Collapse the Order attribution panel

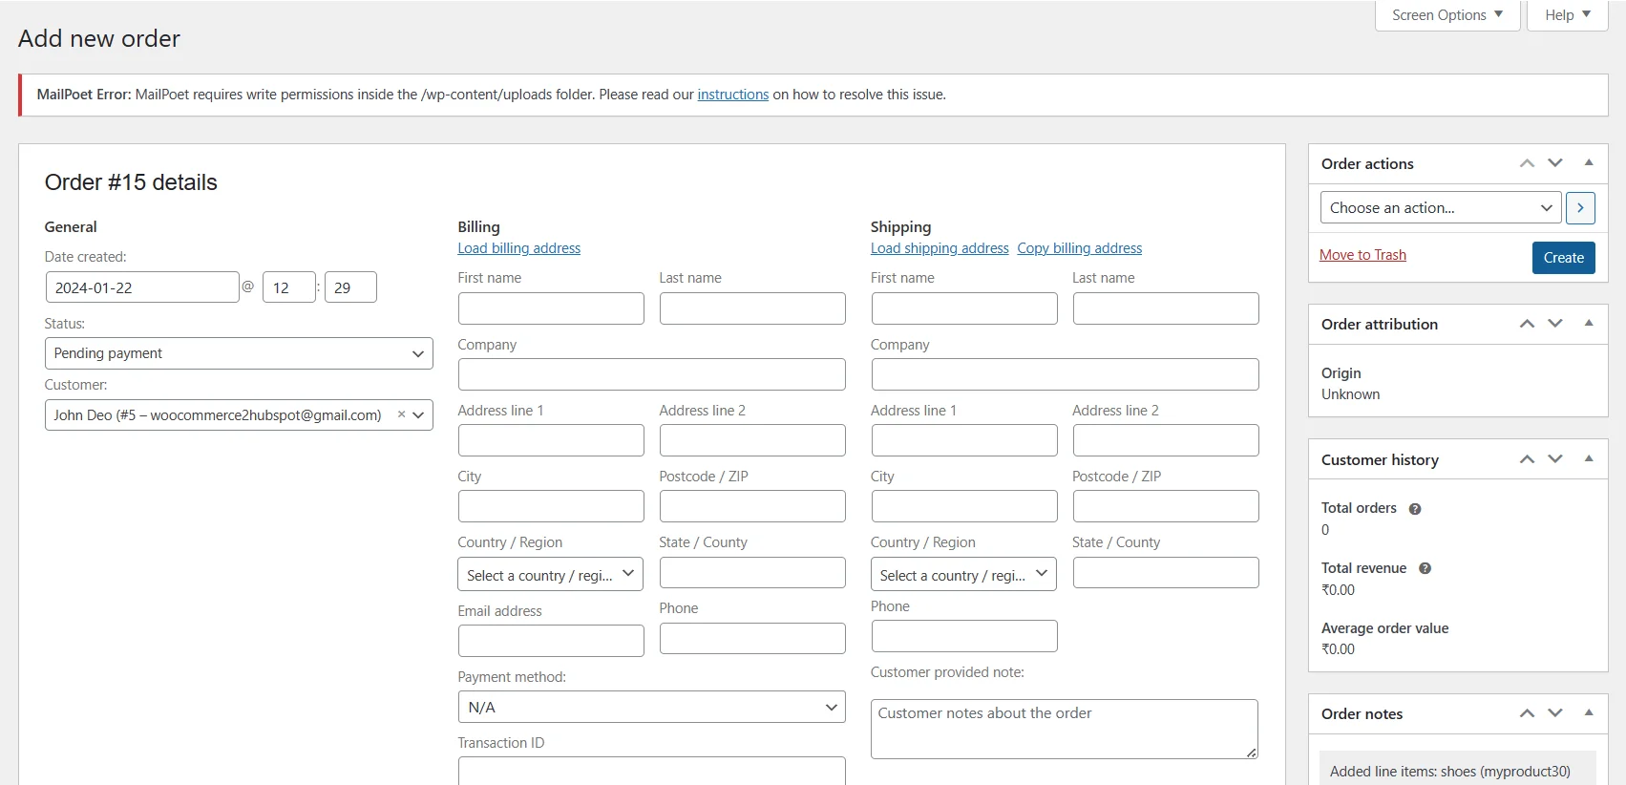pos(1589,324)
